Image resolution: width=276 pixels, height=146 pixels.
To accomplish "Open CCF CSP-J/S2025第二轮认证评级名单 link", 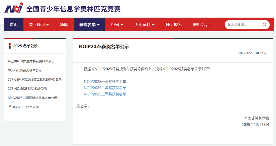I will coord(34,80).
